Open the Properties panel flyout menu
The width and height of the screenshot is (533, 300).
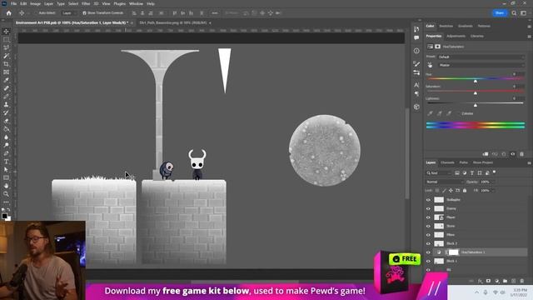coord(530,36)
